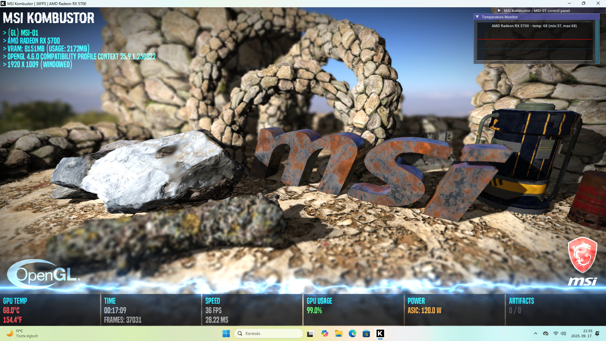Launch Microsoft Edge from the taskbar

(353, 333)
